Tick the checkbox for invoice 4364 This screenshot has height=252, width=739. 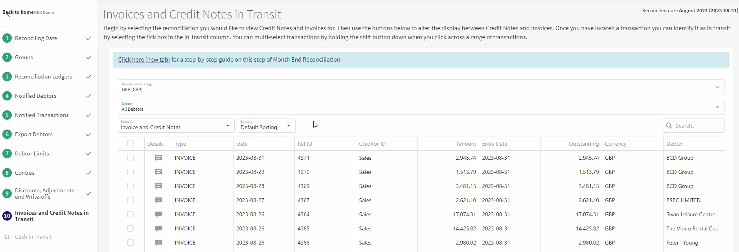pos(131,214)
